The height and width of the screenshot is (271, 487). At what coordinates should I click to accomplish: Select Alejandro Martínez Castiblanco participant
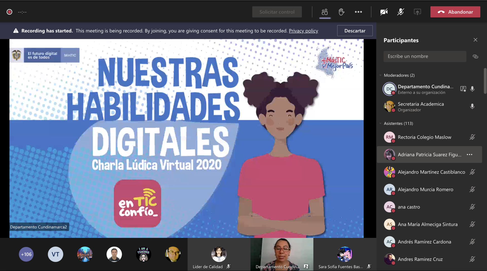[429, 172]
